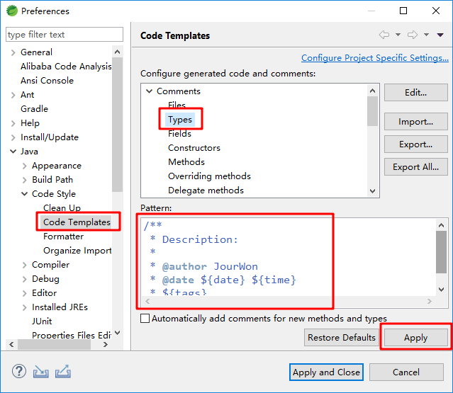Click preference tree scroll up arrow
Image resolution: width=453 pixels, height=393 pixels.
pos(117,52)
